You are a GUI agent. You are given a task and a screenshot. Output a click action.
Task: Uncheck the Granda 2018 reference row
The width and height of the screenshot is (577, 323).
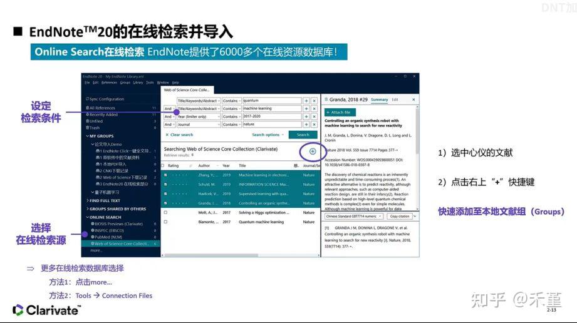click(x=165, y=203)
